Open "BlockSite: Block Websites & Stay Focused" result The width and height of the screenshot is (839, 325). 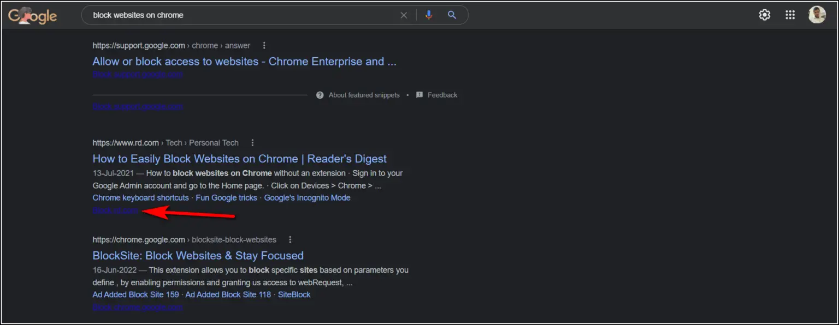(x=198, y=255)
